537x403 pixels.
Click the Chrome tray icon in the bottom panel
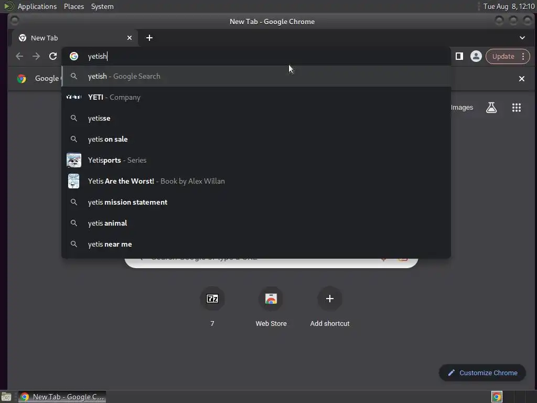(x=497, y=397)
